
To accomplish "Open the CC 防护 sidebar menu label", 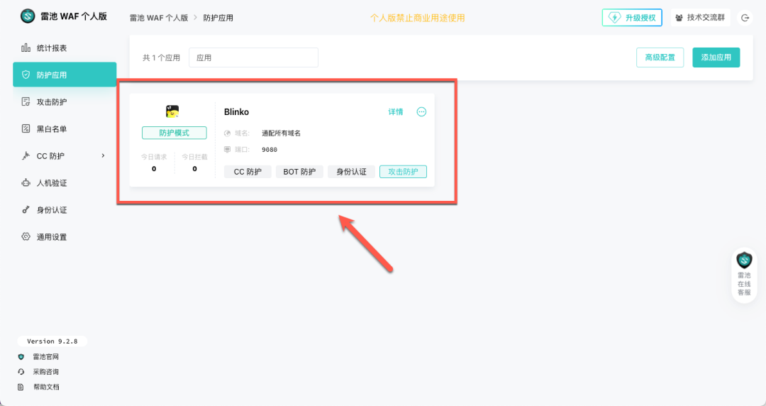I will [x=50, y=155].
